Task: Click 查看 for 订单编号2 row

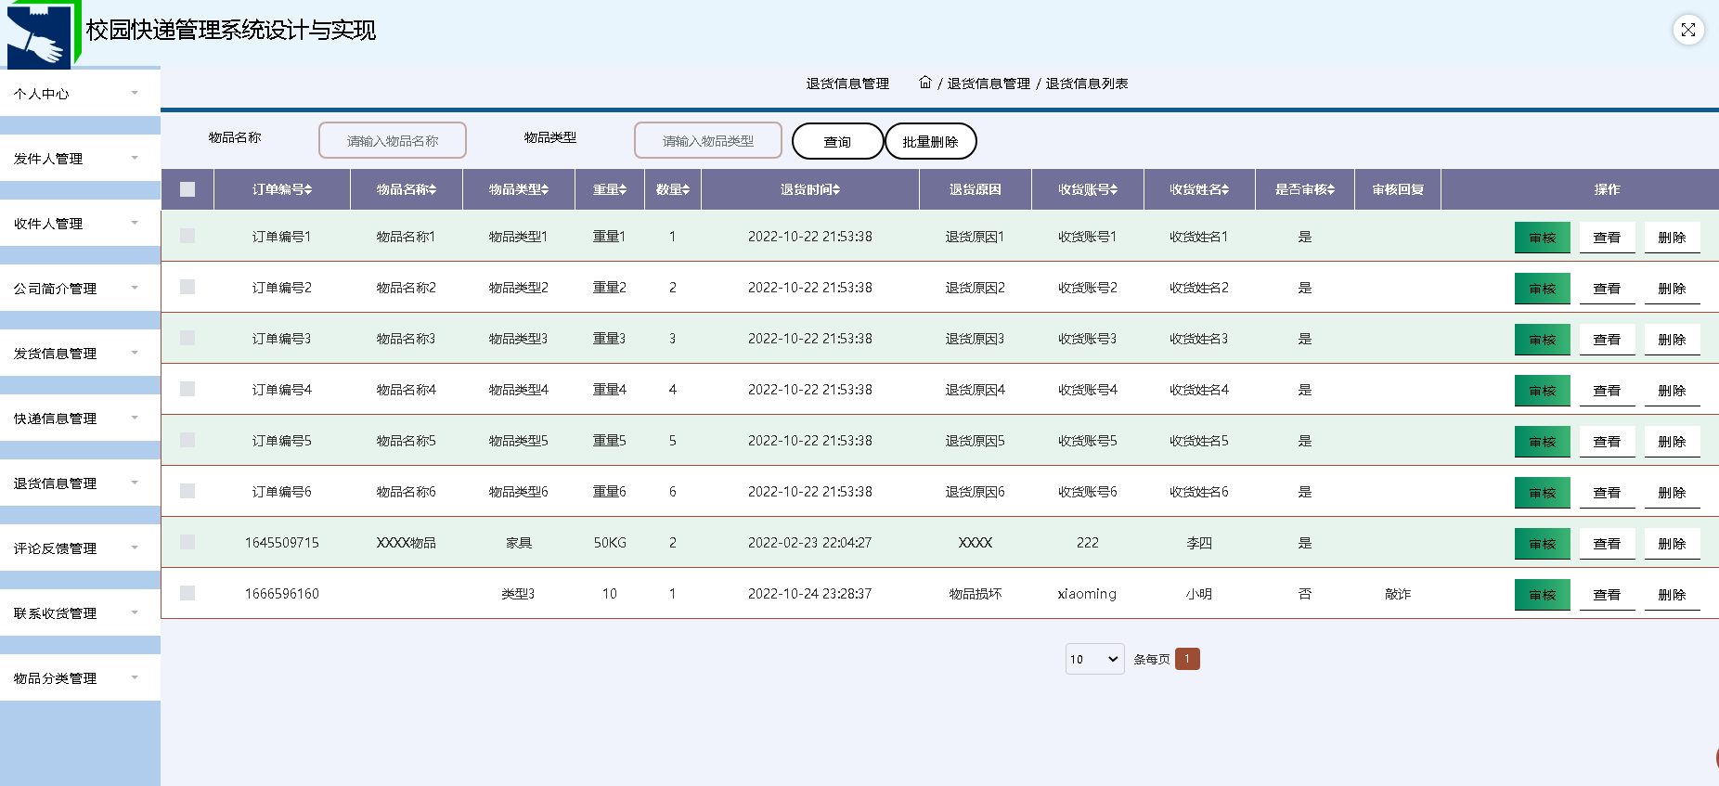Action: 1608,289
